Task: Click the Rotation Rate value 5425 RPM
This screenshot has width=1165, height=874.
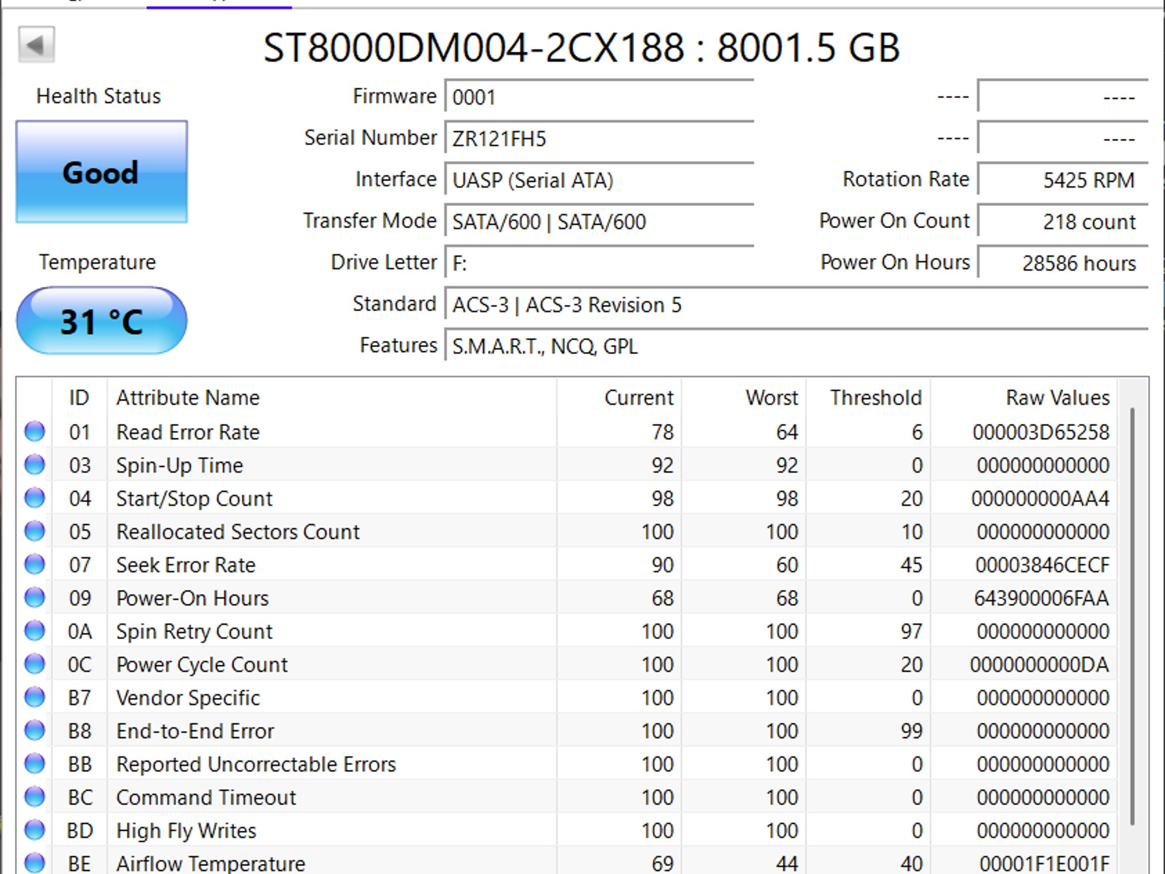Action: click(1063, 180)
